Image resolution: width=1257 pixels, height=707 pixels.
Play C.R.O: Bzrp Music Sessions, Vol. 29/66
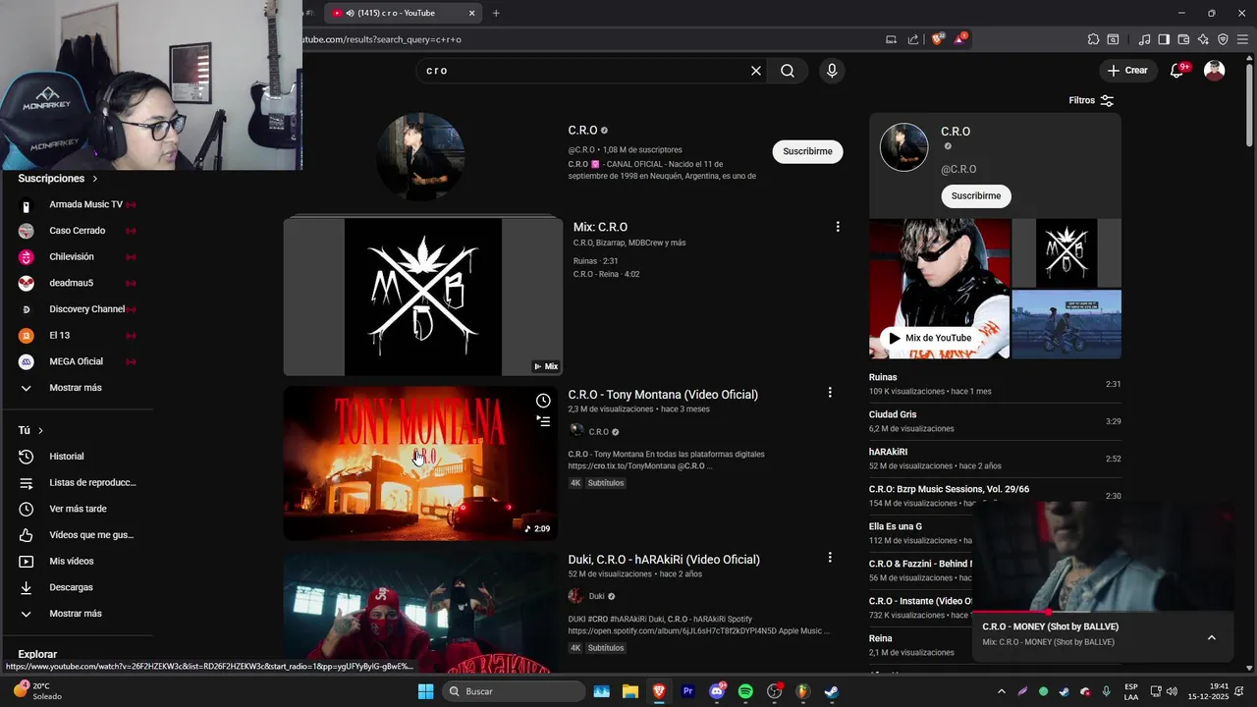tap(995, 496)
